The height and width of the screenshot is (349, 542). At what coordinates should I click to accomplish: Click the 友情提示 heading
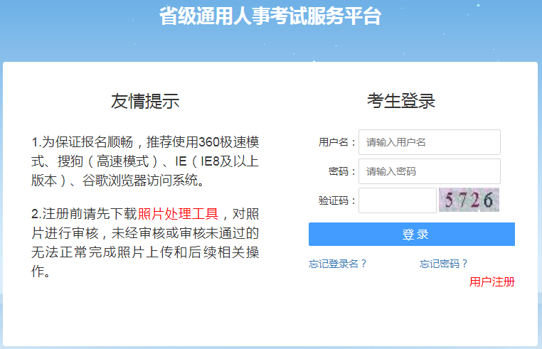click(x=145, y=101)
